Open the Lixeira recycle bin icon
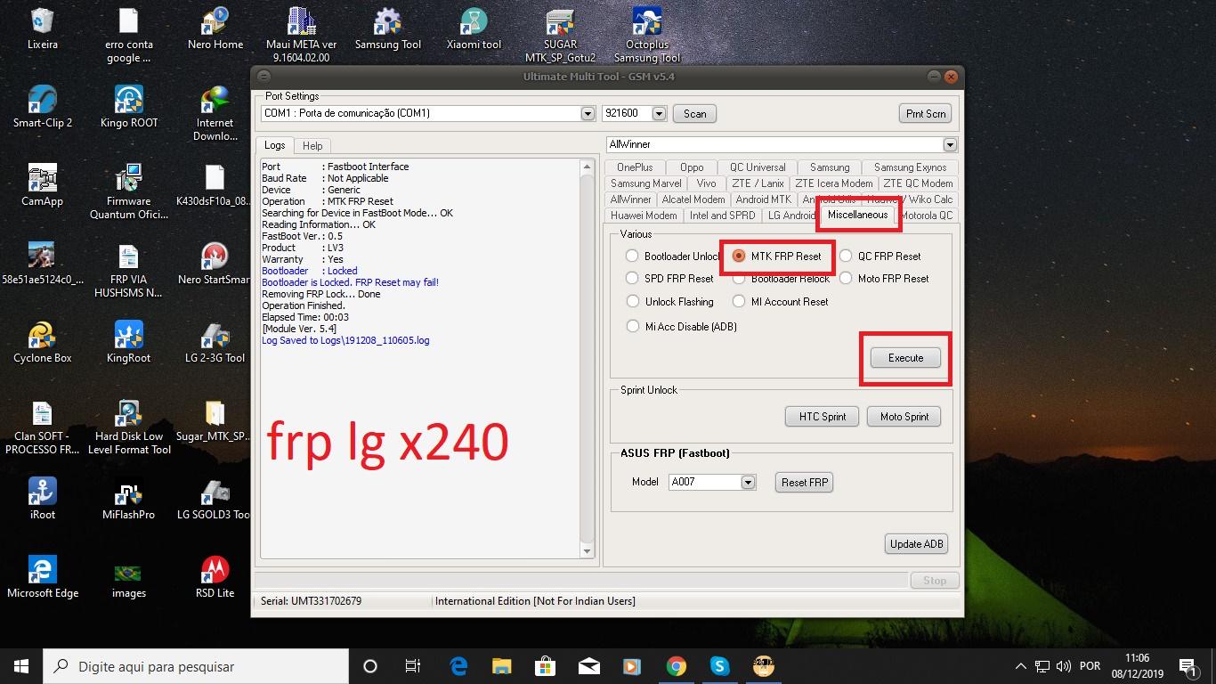Viewport: 1216px width, 684px height. 42,29
